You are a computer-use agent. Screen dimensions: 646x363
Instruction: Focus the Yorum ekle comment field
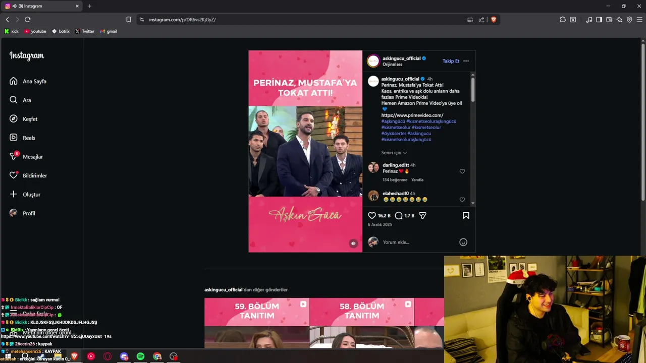point(419,242)
